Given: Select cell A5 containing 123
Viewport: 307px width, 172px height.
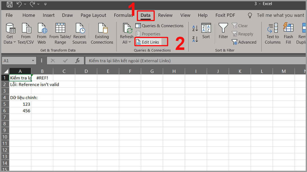Looking at the screenshot, I should 20,104.
